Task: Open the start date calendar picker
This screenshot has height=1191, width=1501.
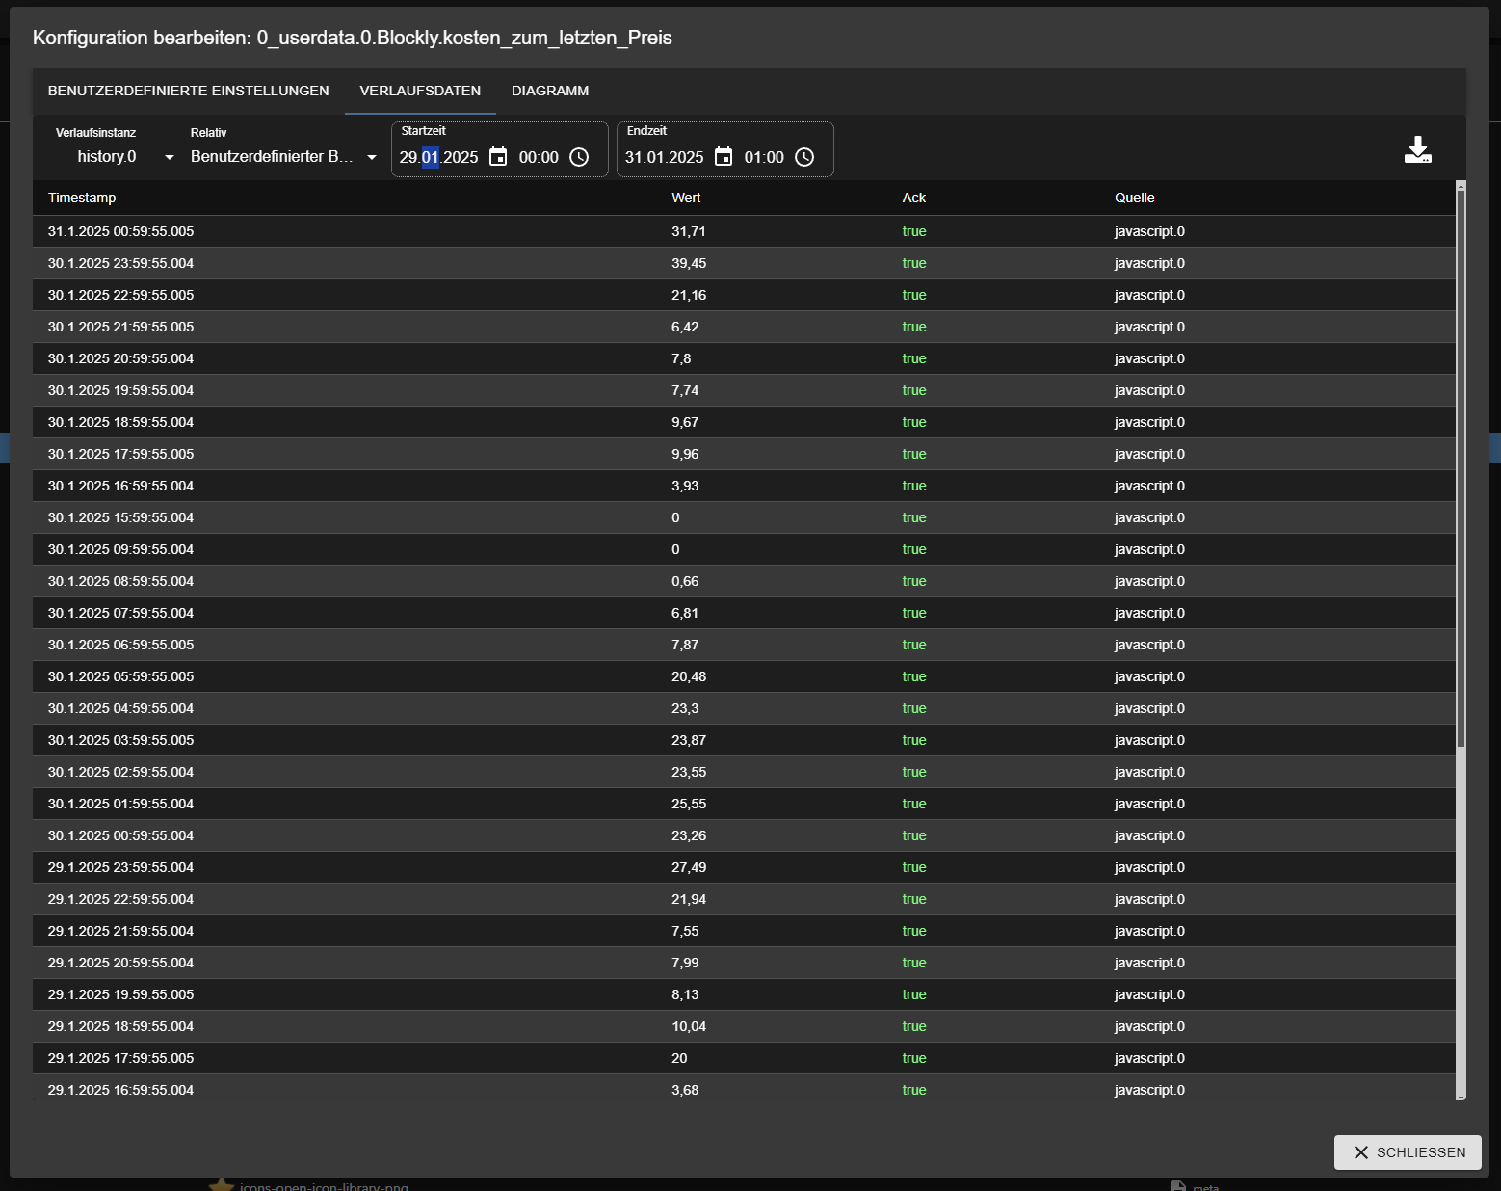Action: [x=498, y=157]
